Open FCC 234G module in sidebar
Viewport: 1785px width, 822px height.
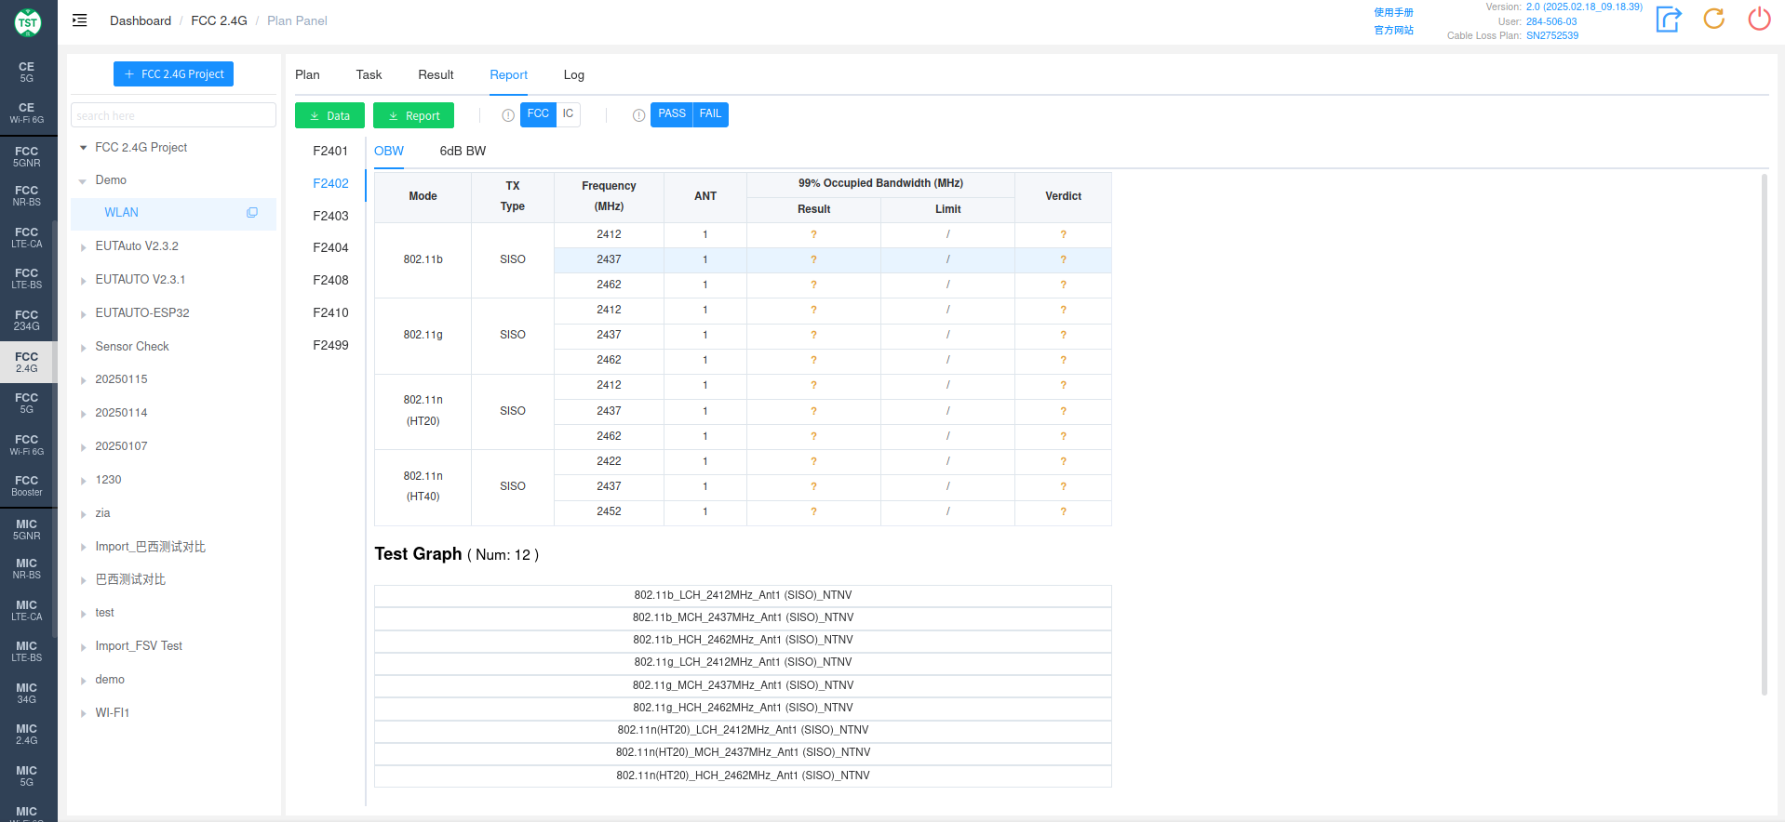pos(27,321)
